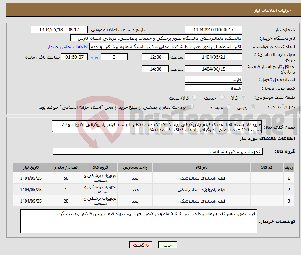The width and height of the screenshot is (301, 255).
Task: Click the goods group cell in row 3
Action: pyautogui.click(x=100, y=201)
